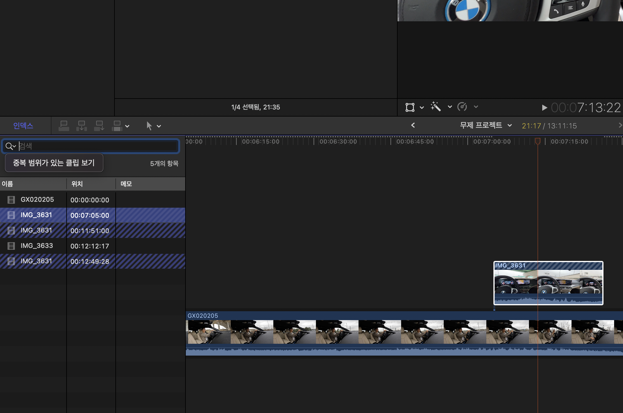
Task: Choose 중복 범위가 있는 클립 보기 menu item
Action: pos(54,163)
